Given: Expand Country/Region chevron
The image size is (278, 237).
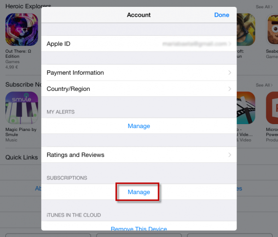Looking at the screenshot, I should (x=230, y=88).
